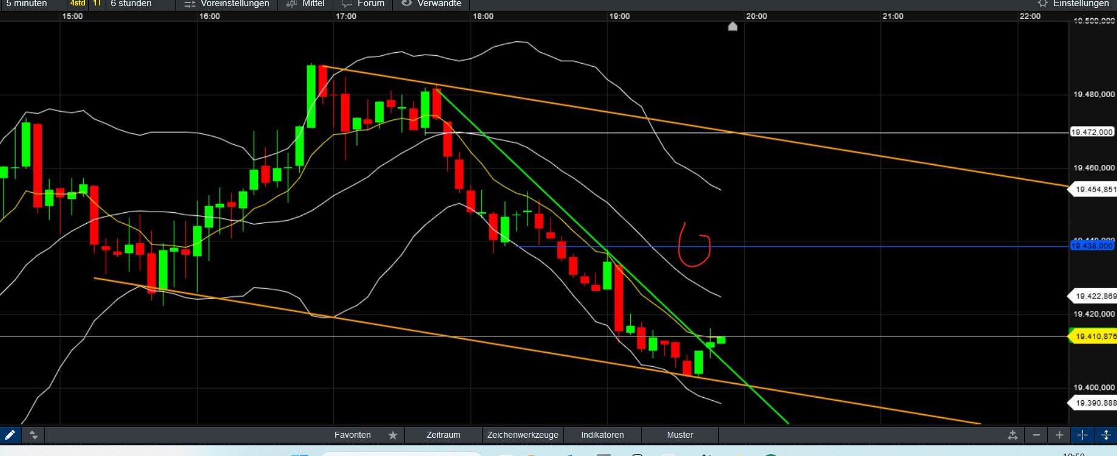The width and height of the screenshot is (1117, 456).
Task: Click the Favoriten star icon
Action: coord(393,435)
